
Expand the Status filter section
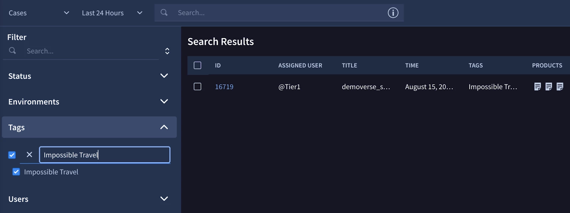89,76
